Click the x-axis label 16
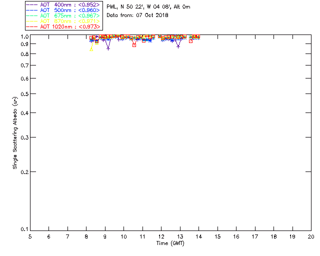This screenshot has width=320, height=256. tap(236, 236)
